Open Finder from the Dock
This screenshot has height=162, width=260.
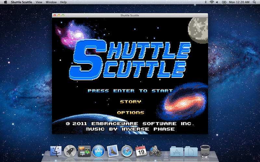click(56, 151)
